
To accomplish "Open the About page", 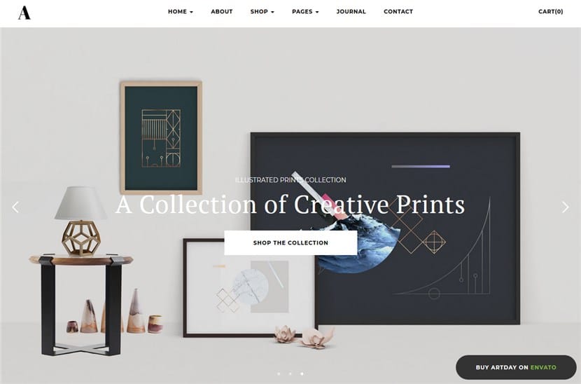I will tap(222, 11).
